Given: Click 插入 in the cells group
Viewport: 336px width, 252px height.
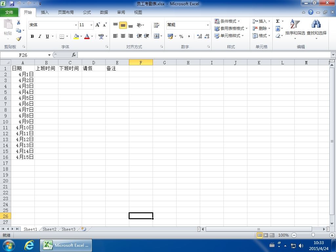Looking at the screenshot, I should (261, 21).
